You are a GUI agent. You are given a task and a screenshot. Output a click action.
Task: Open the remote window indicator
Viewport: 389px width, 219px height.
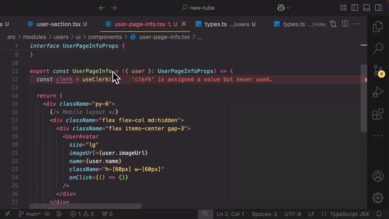(x=8, y=214)
